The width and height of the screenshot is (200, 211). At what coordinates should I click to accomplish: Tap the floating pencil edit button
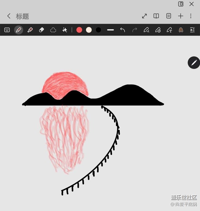(x=194, y=63)
